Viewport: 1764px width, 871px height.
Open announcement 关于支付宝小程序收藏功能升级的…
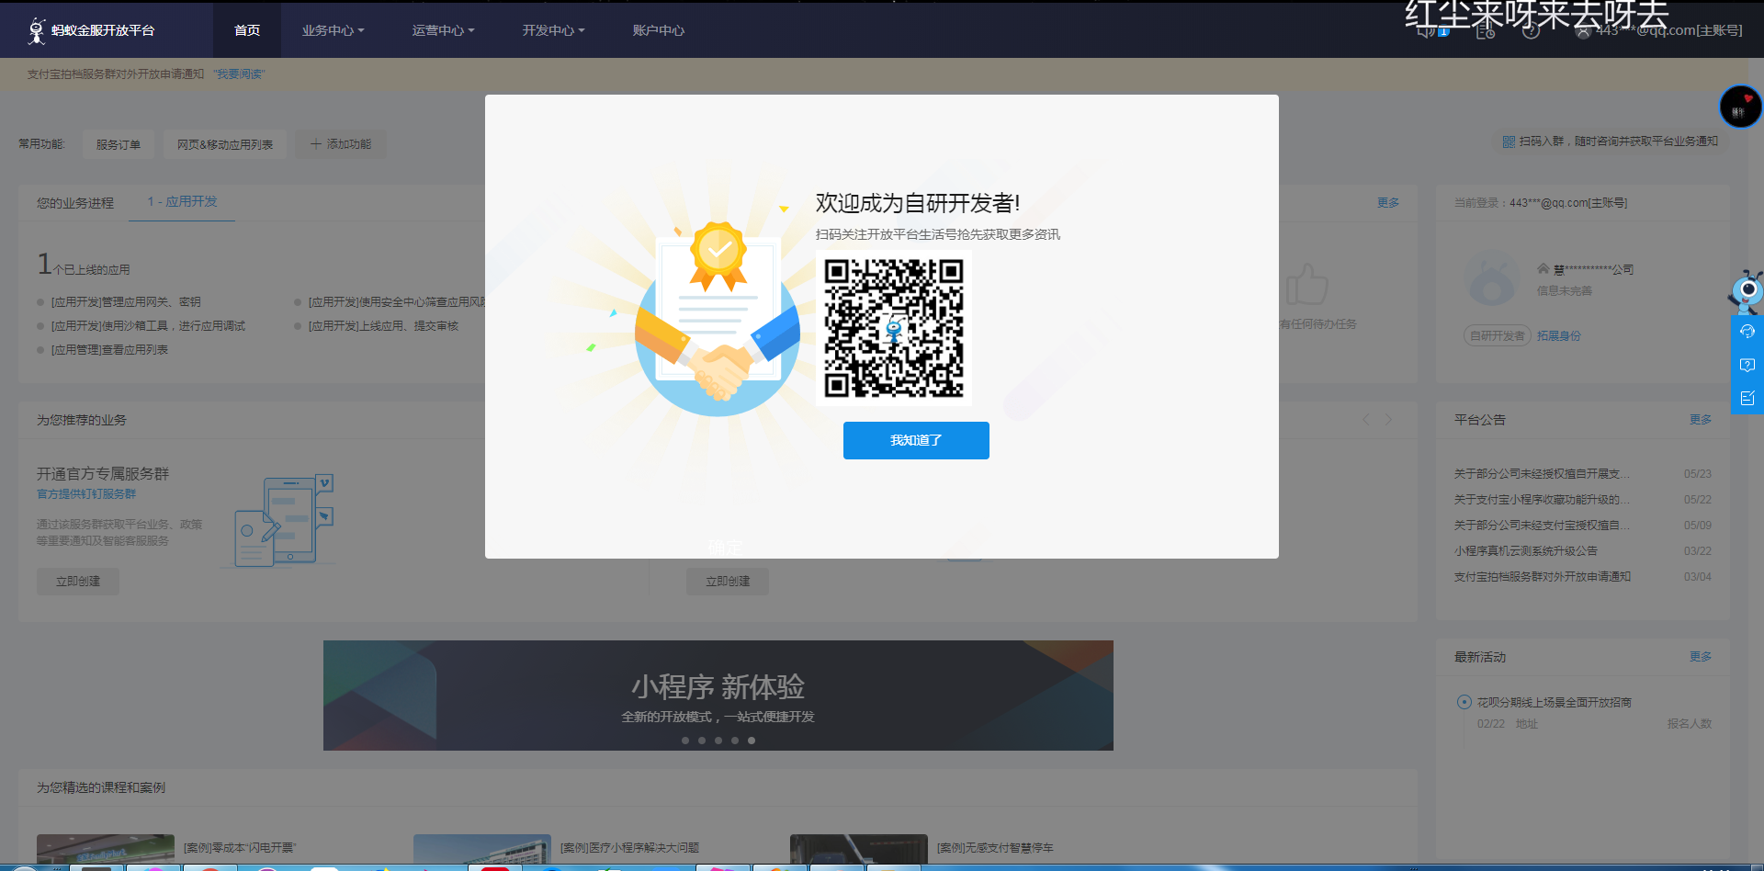pos(1542,500)
